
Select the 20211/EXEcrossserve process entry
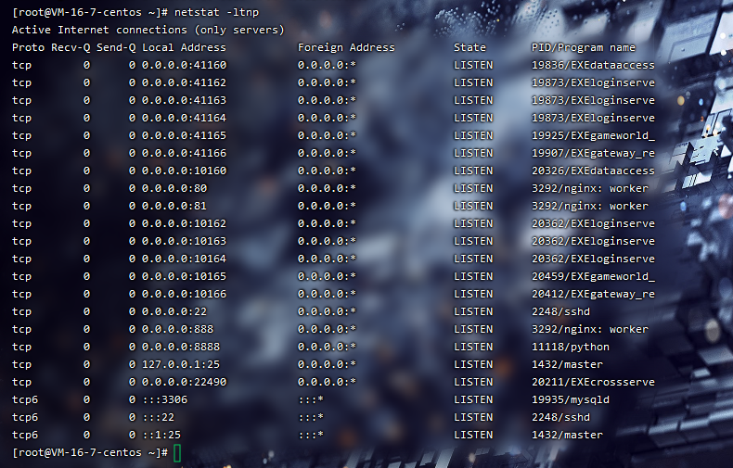[x=592, y=382]
